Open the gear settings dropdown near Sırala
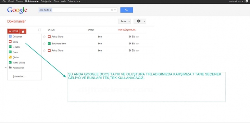This screenshot has height=123, width=250. (140, 21)
